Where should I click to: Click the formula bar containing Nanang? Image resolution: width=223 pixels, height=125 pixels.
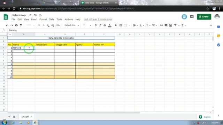tap(111, 30)
